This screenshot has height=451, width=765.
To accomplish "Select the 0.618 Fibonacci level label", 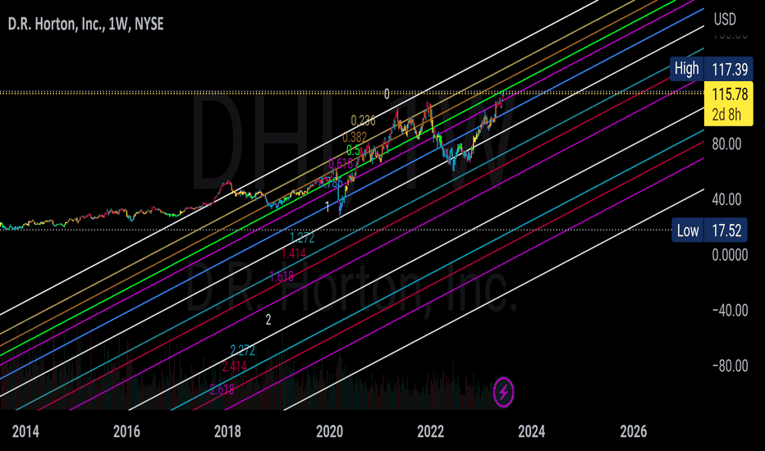I will (341, 164).
